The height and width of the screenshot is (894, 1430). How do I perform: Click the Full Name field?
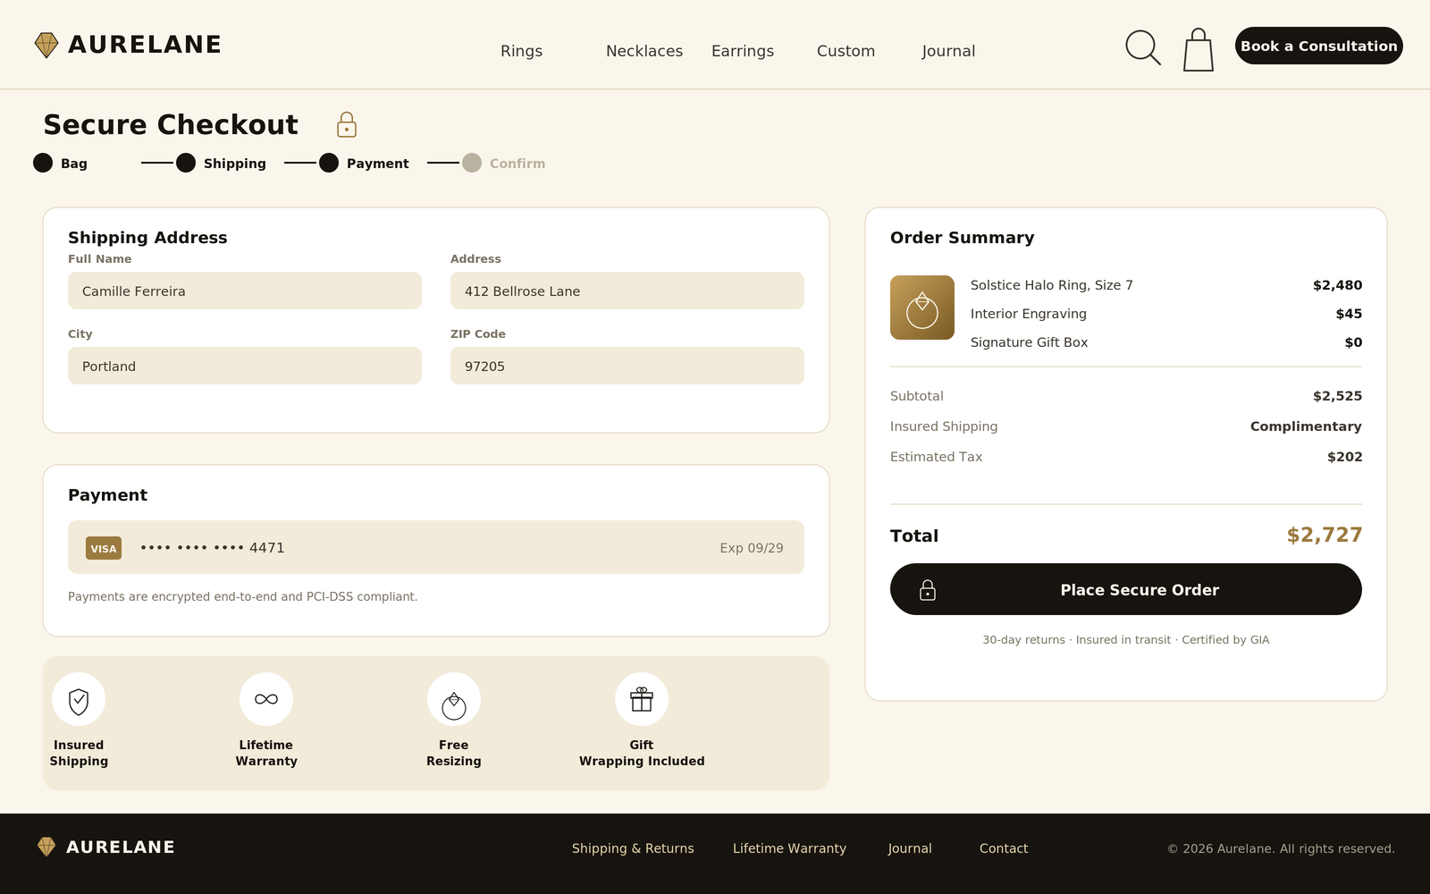pos(245,291)
